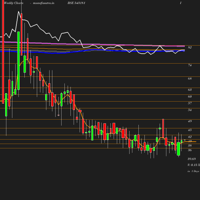
Task: Click the 'BSE 543181' symbol label
Action: [x=76, y=3]
